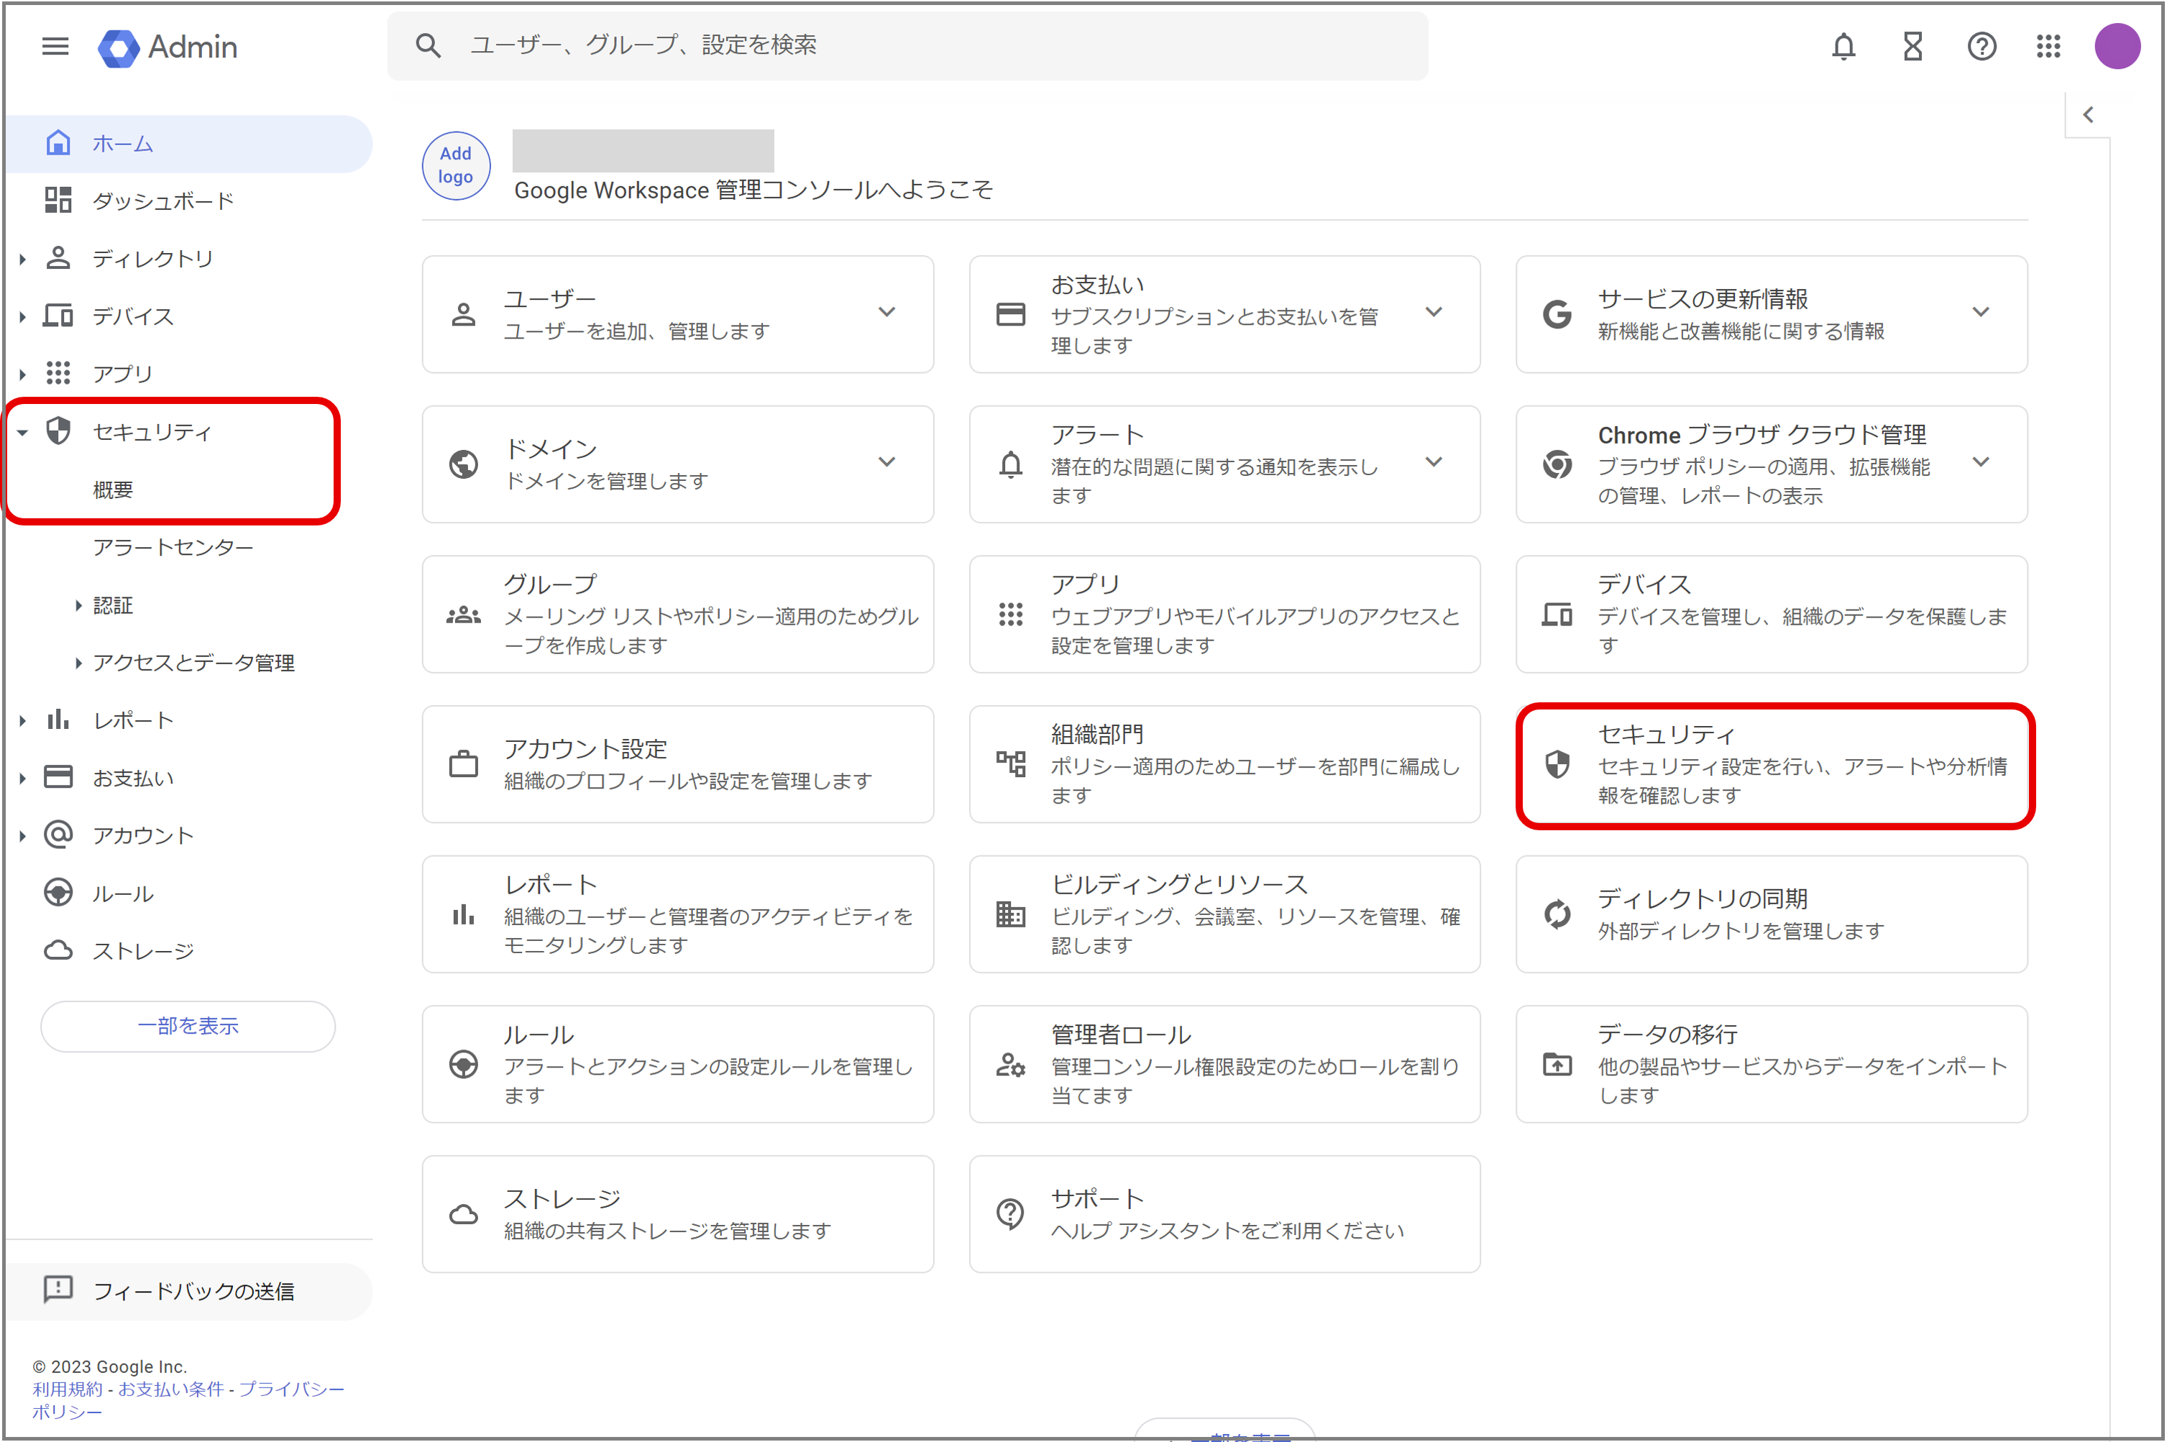Image resolution: width=2167 pixels, height=1442 pixels.
Task: Expand アクセスとデータ管理 submenu arrow
Action: point(78,663)
